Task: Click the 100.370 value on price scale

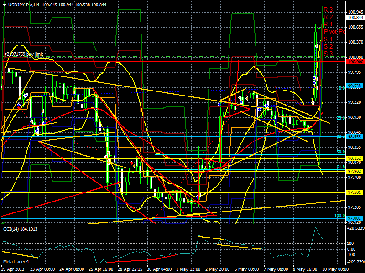Action: [355, 42]
